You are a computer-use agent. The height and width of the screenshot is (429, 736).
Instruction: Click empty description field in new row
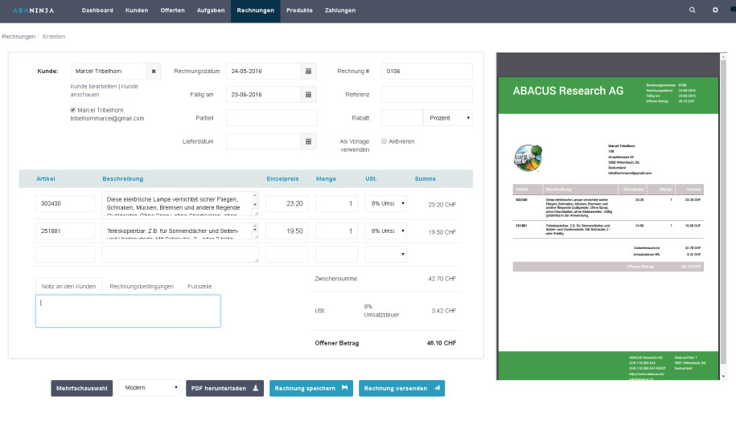click(179, 254)
